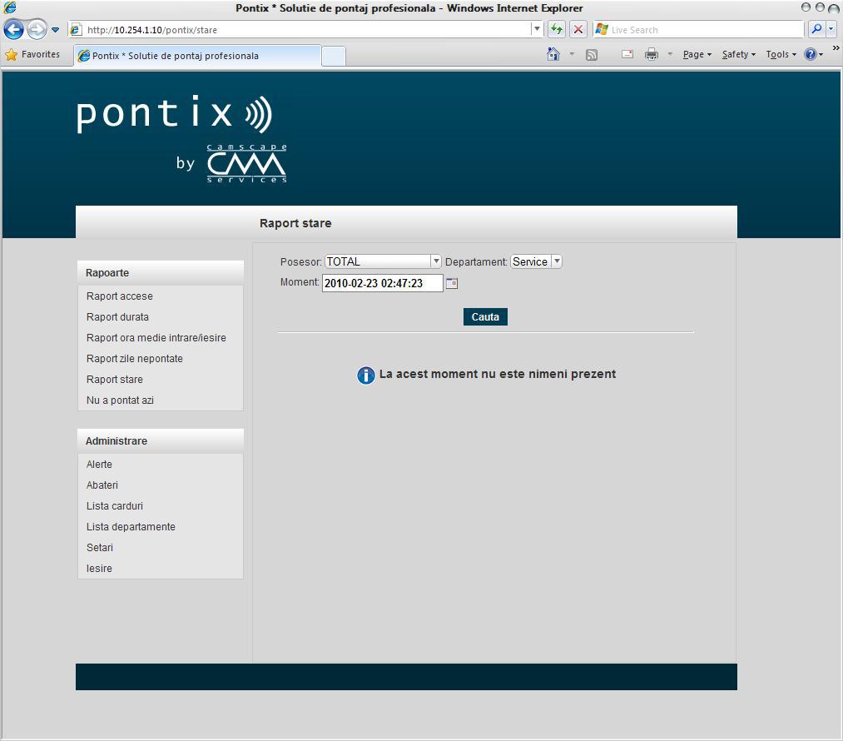
Task: Print the page with the printer icon
Action: point(651,54)
